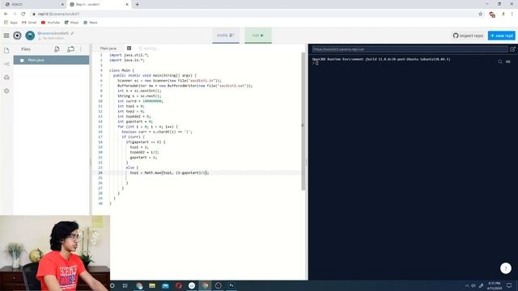
Task: Show hidden system tray icons
Action: pos(467,285)
